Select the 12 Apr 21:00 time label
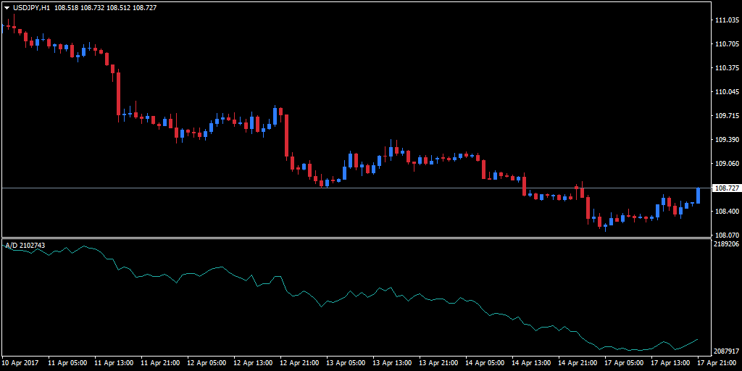Viewport: 742px width, 371px height. [299, 363]
